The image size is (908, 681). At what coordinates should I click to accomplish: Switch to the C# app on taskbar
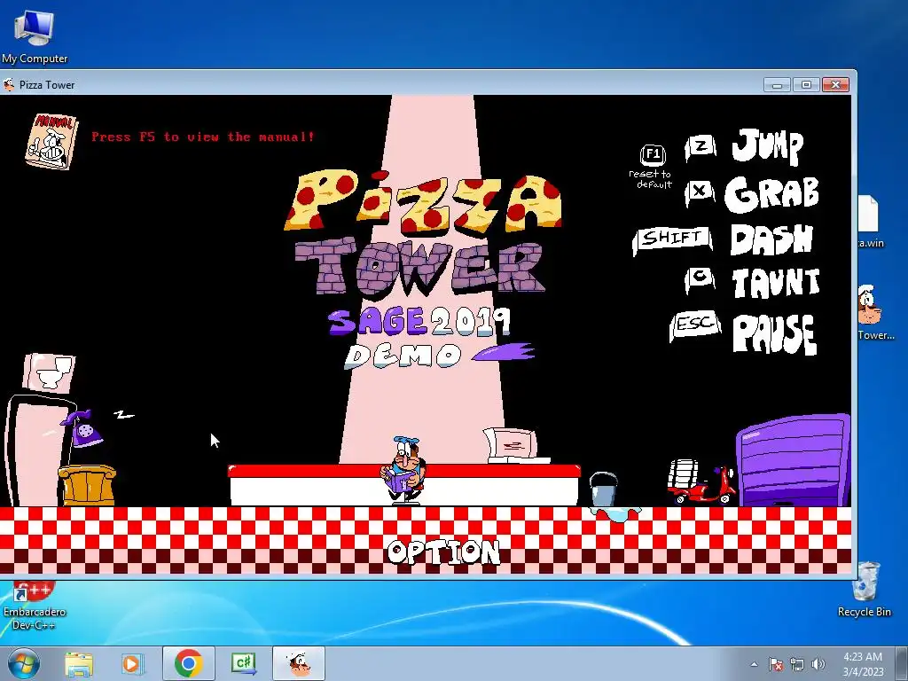[244, 663]
